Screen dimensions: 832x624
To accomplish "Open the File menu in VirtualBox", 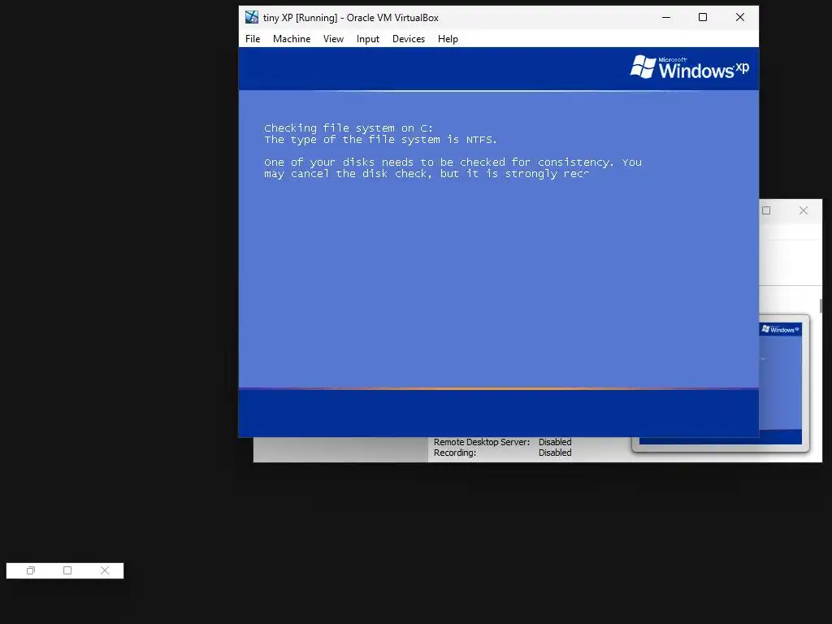I will pos(253,39).
